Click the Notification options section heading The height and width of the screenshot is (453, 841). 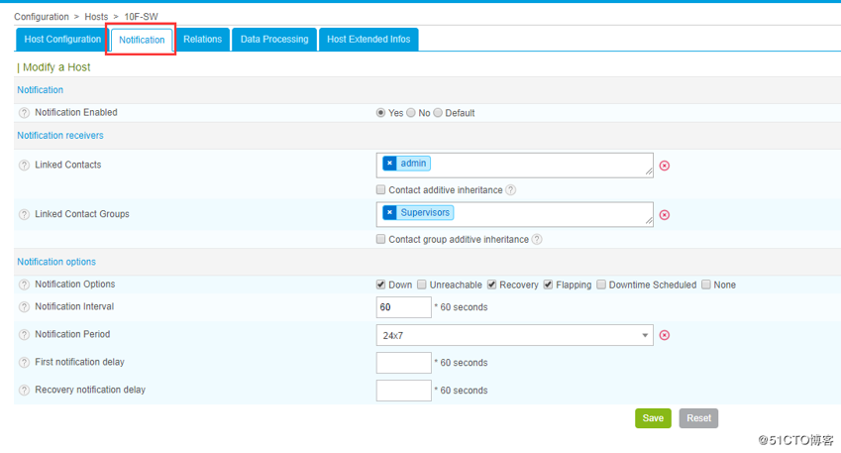tap(56, 262)
